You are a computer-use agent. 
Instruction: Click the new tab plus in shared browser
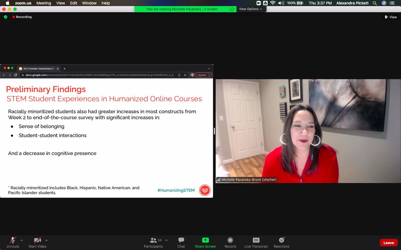coord(64,68)
